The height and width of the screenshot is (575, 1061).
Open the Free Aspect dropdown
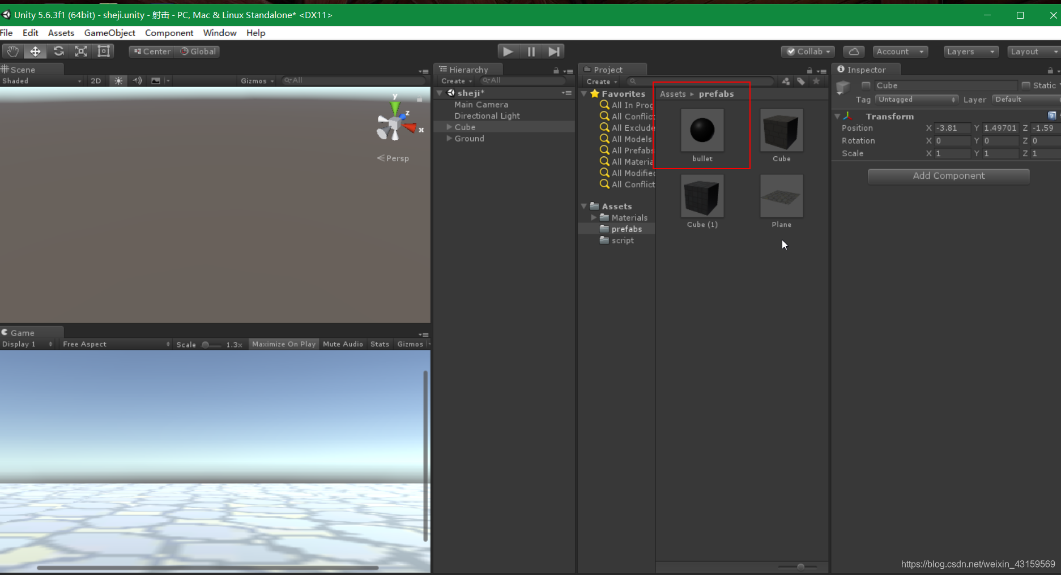tap(116, 344)
